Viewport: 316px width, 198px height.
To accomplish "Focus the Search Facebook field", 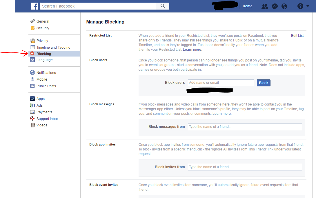I will [98, 6].
